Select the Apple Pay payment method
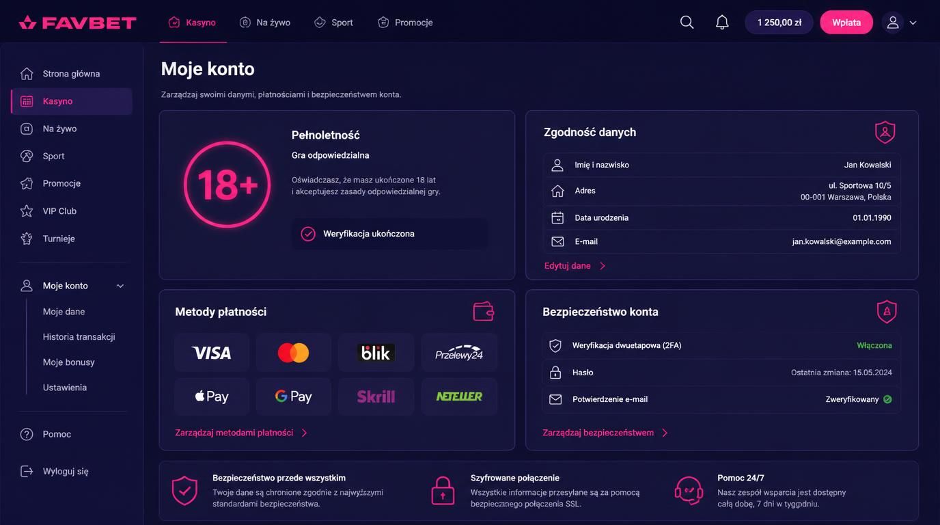Viewport: 940px width, 525px height. pos(212,396)
